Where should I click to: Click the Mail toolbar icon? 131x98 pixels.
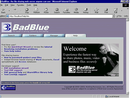96,11
